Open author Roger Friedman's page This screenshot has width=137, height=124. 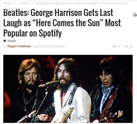coord(19,46)
